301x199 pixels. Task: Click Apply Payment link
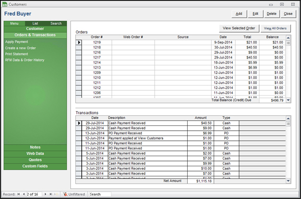click(16, 42)
